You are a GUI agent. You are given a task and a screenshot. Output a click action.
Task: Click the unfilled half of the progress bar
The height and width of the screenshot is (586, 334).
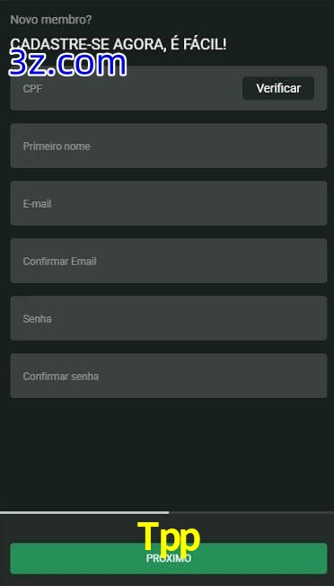tap(251, 512)
